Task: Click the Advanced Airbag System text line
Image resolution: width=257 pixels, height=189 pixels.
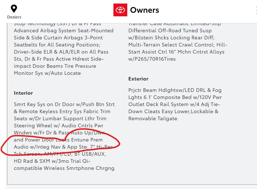Action: pyautogui.click(x=63, y=30)
